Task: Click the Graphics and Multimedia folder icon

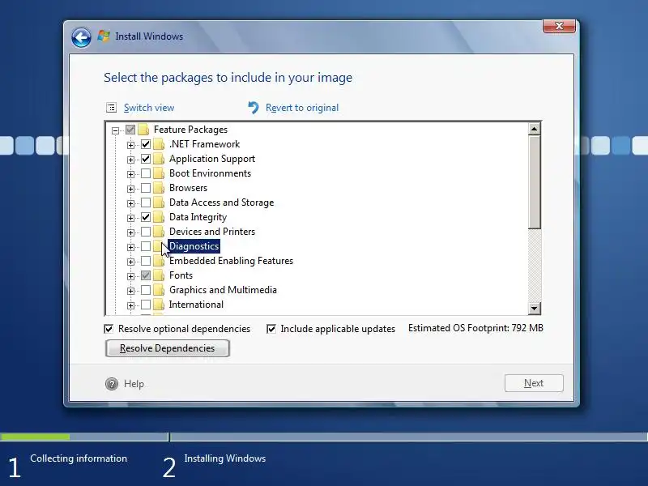Action: (x=159, y=290)
